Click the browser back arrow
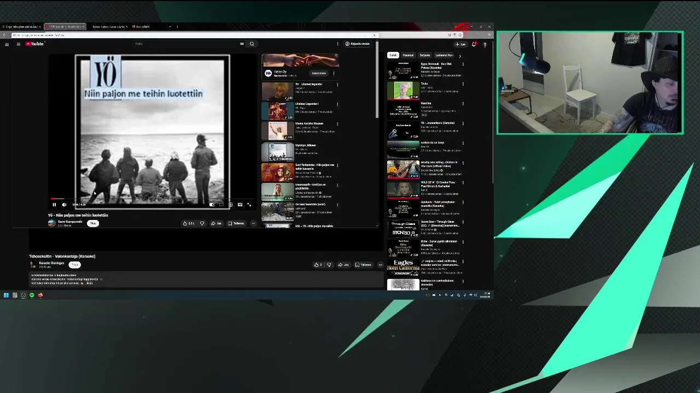 (3, 35)
